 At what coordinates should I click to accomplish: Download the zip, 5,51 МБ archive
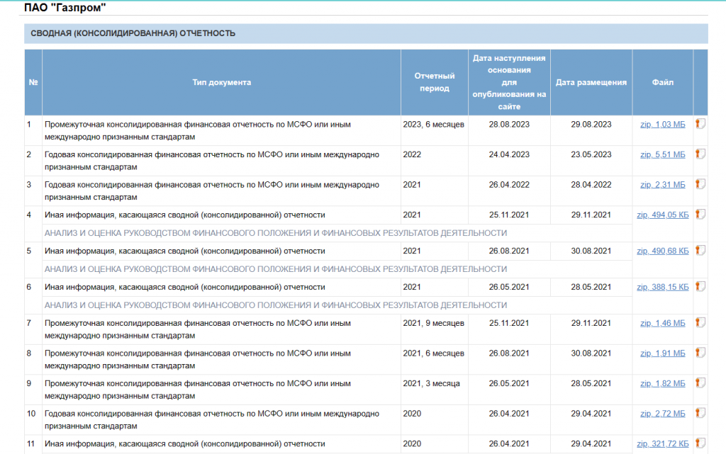[662, 154]
